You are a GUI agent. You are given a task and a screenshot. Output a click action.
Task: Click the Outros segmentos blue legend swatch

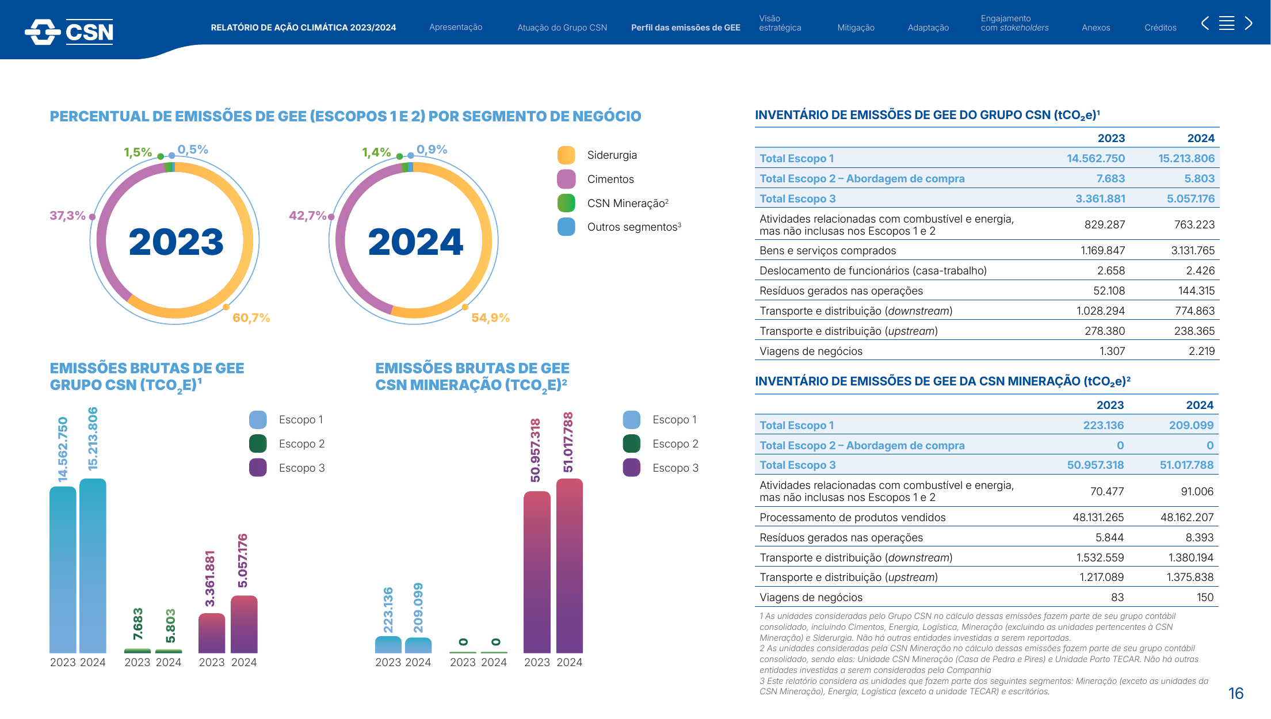tap(566, 227)
